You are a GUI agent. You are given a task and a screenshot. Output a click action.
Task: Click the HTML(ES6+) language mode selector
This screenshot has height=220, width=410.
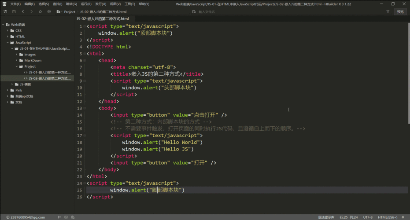pos(388,217)
